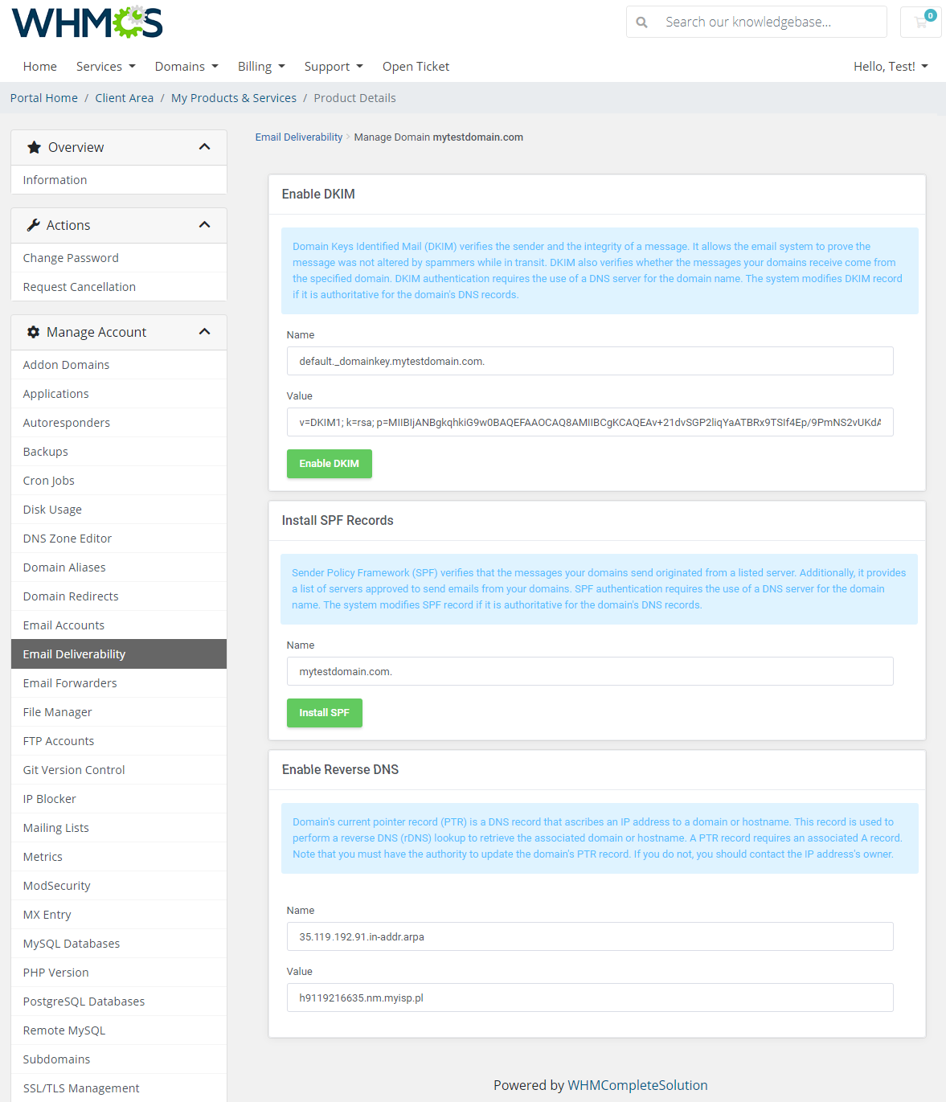Collapse the Overview panel with its chevron
The height and width of the screenshot is (1102, 946).
click(204, 146)
